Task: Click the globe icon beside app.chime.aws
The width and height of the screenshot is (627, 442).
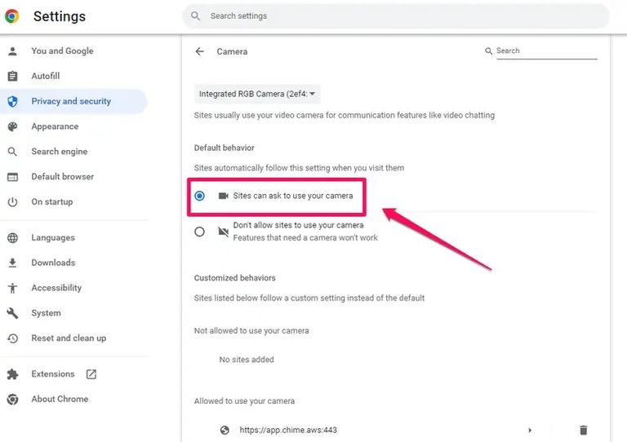Action: pyautogui.click(x=225, y=431)
